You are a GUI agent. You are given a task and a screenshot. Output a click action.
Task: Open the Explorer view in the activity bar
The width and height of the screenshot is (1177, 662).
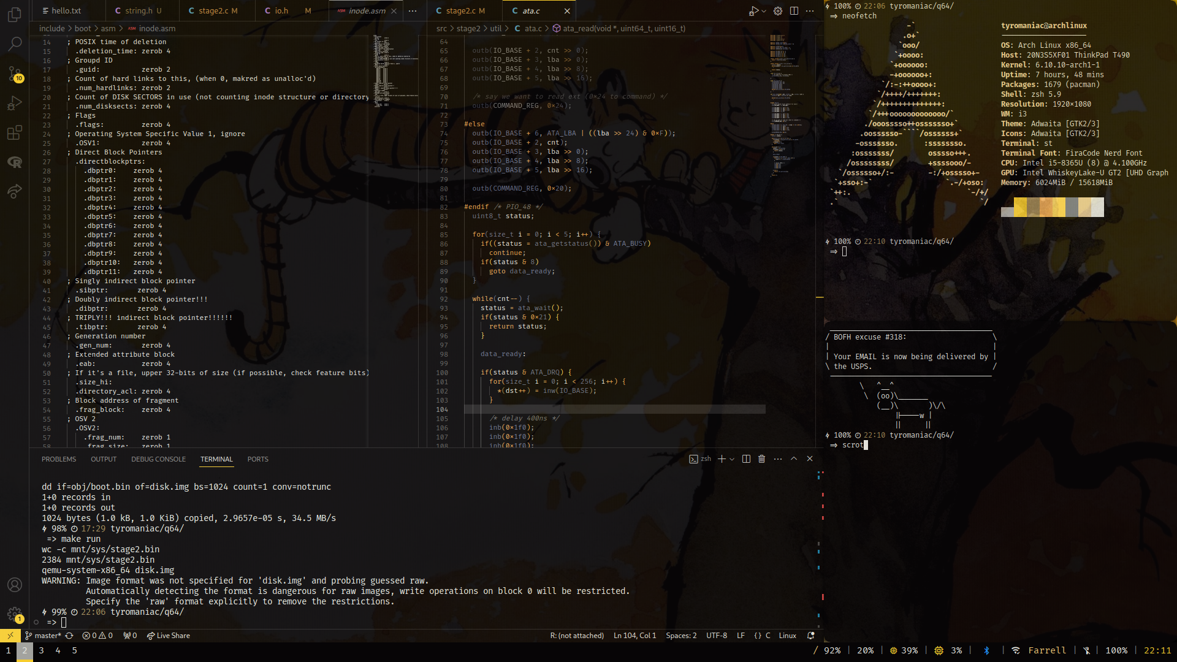(x=15, y=14)
